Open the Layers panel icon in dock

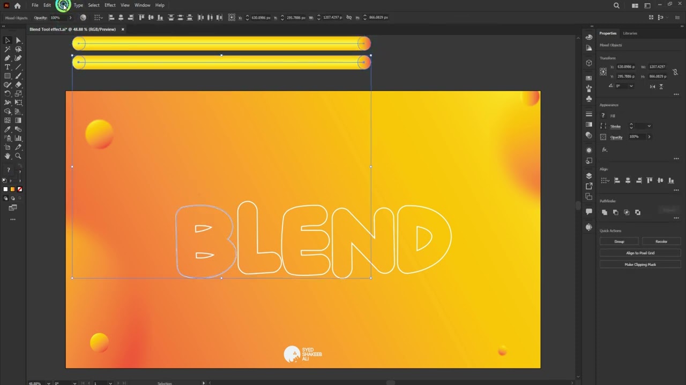tap(589, 176)
